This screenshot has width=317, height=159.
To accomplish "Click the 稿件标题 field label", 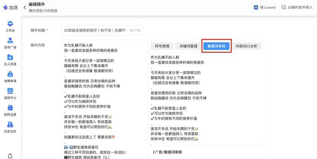I will click(x=37, y=30).
